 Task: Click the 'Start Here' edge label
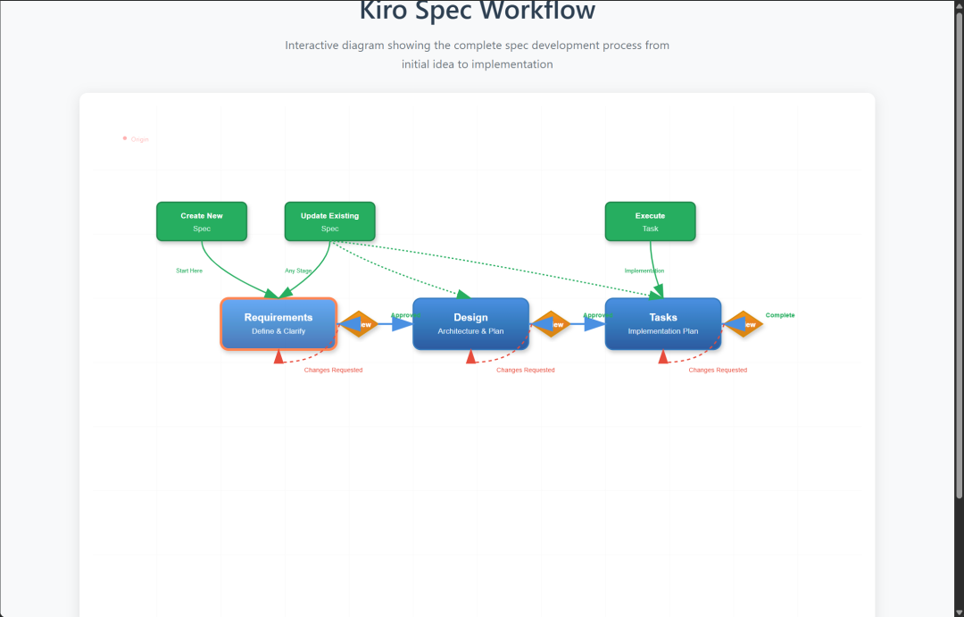189,271
